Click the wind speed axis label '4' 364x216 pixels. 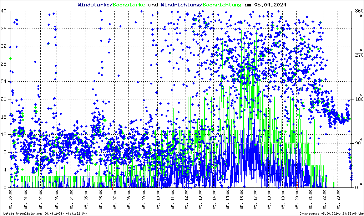pos(5,170)
